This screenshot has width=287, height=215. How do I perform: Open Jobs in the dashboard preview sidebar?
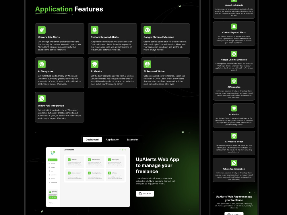(x=51, y=171)
